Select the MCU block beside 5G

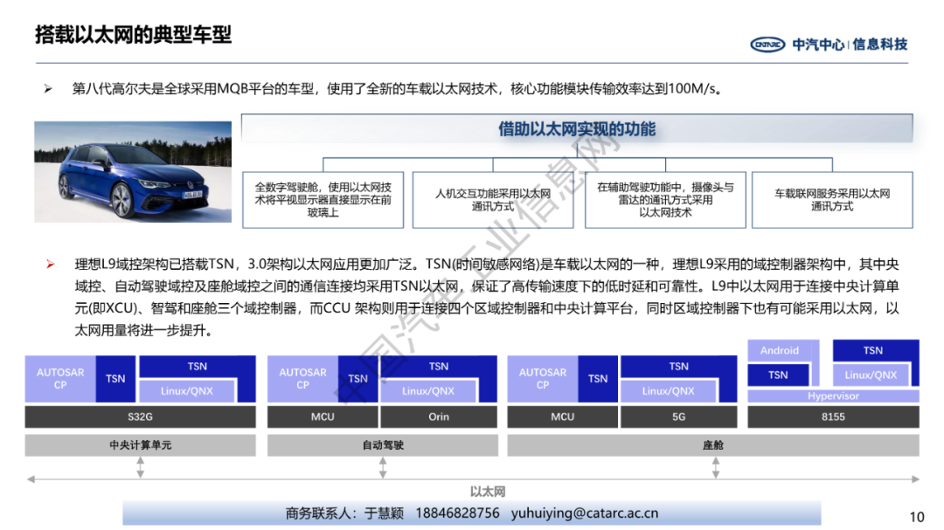562,416
